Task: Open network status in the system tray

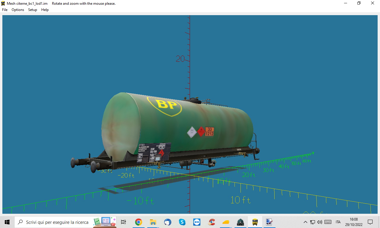Action: point(313,222)
